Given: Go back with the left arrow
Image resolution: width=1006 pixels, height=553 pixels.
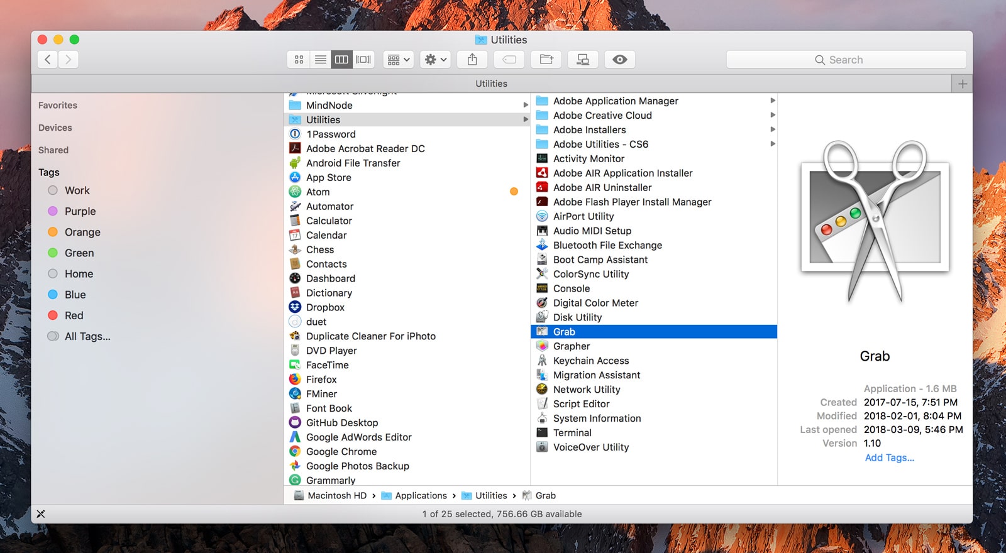Looking at the screenshot, I should tap(48, 60).
